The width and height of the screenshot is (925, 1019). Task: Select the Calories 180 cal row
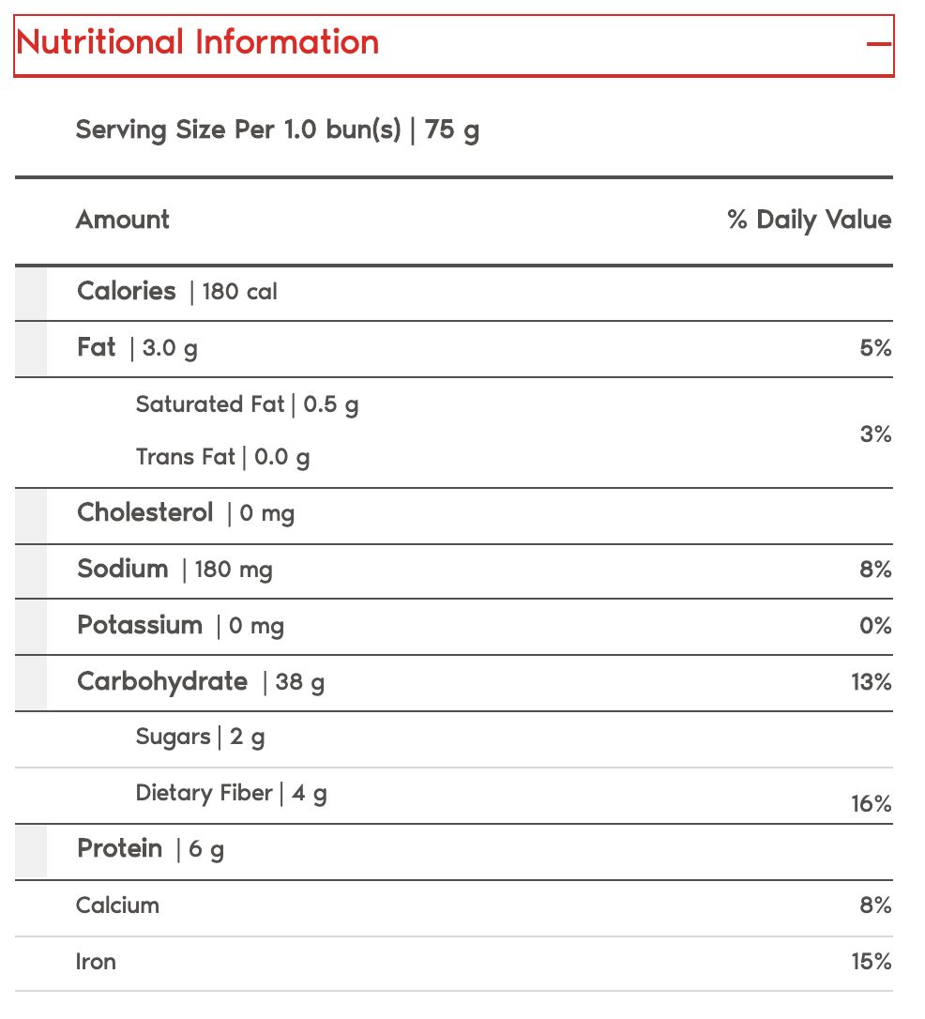click(x=177, y=292)
